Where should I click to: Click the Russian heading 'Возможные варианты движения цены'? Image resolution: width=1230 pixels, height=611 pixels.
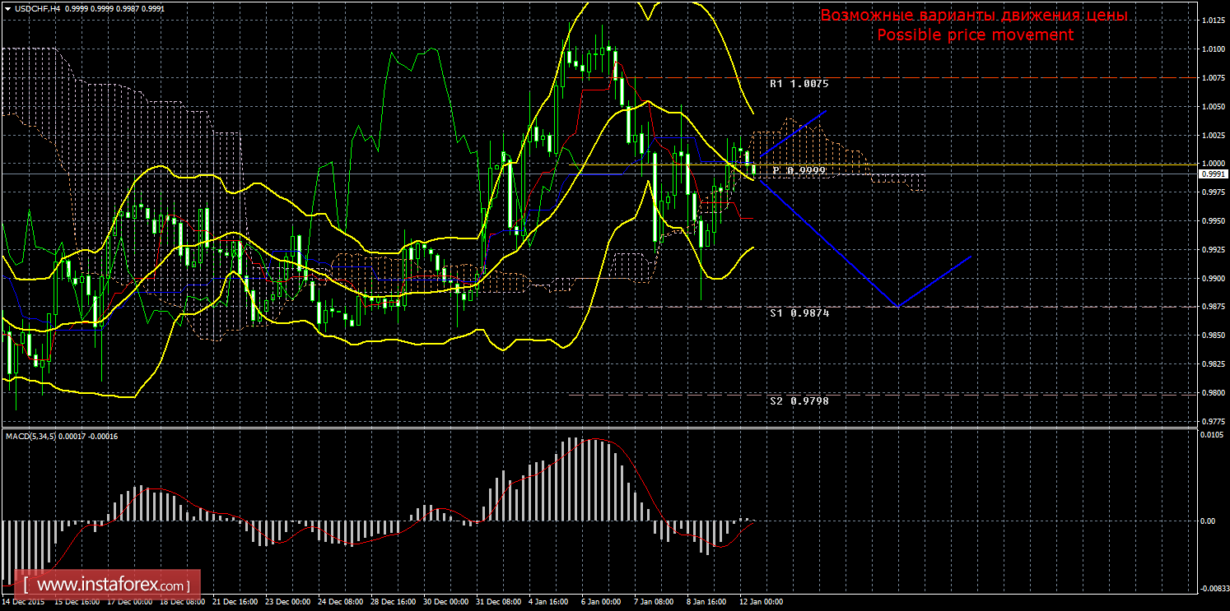click(974, 16)
